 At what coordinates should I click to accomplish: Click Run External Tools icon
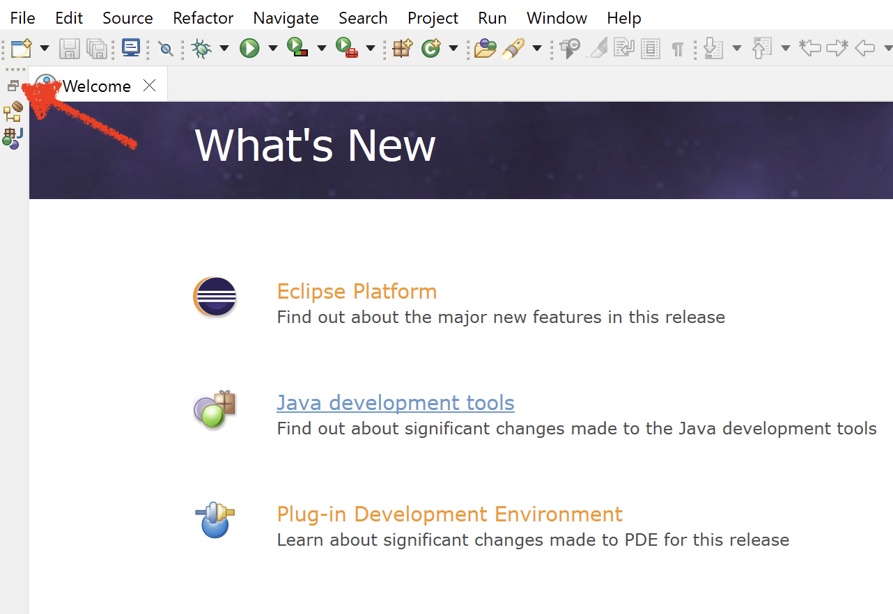click(347, 48)
